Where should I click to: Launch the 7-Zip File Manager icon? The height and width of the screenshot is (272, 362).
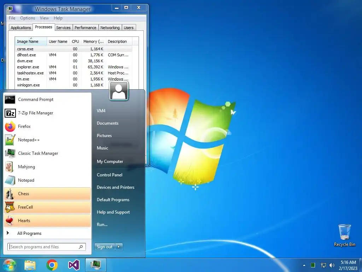click(x=10, y=113)
